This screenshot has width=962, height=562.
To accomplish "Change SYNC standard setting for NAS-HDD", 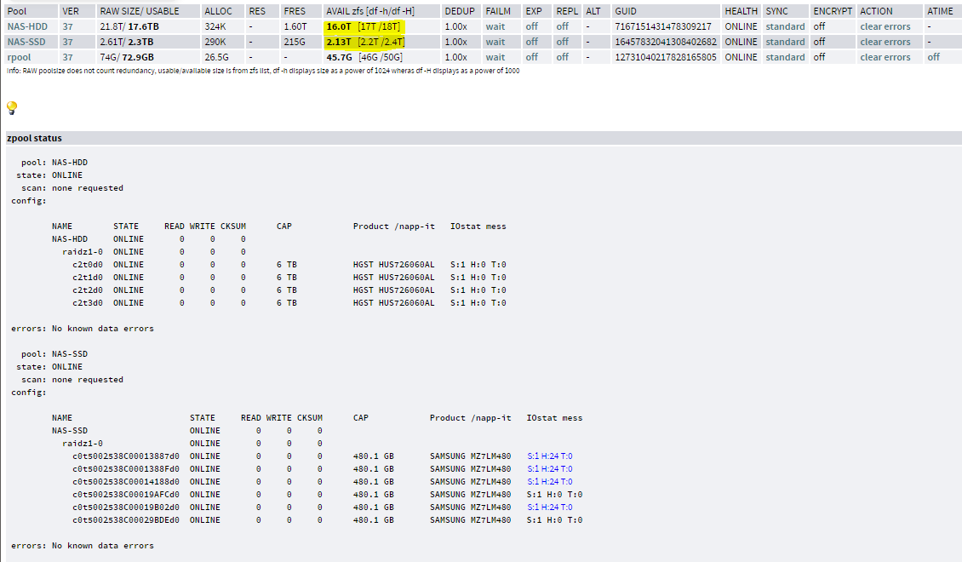I will point(784,26).
